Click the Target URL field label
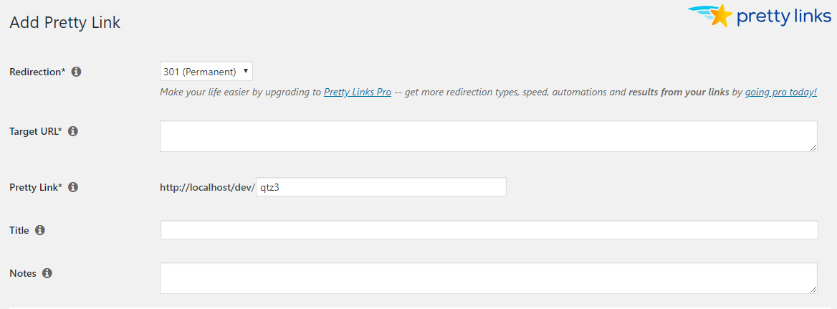Screen dimensions: 837x309 tap(35, 131)
